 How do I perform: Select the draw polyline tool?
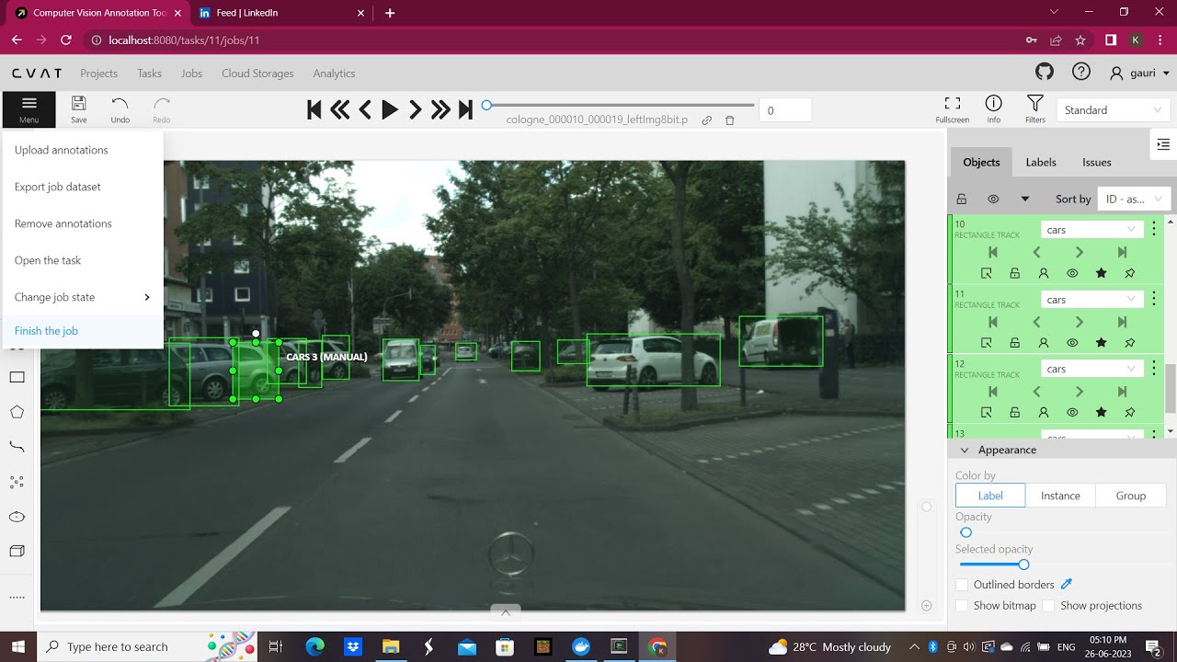tap(17, 447)
